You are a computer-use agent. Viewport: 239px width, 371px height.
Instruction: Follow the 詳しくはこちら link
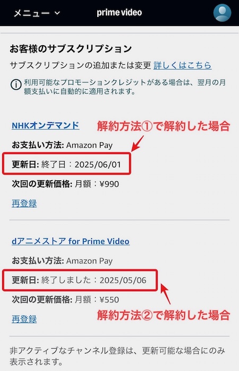182,65
